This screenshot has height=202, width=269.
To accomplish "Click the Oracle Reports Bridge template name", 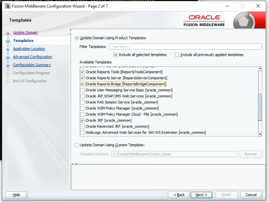I will (x=126, y=84).
